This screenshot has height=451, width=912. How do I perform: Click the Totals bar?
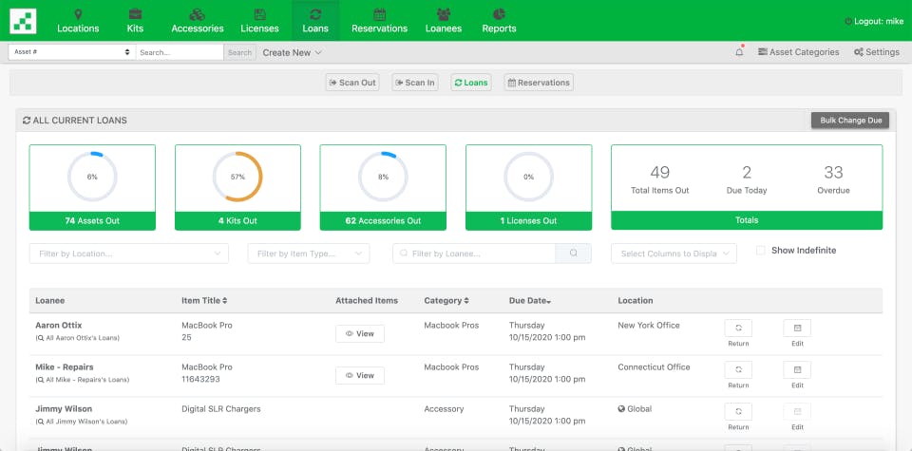(747, 220)
